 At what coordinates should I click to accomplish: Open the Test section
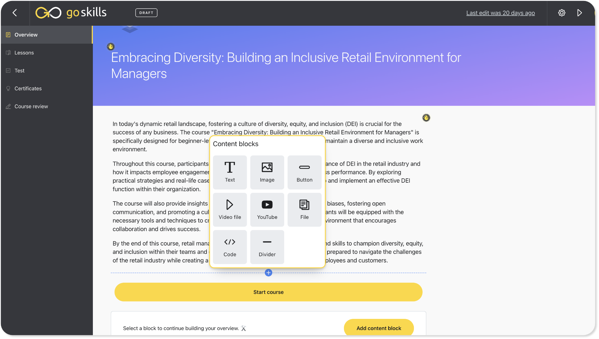point(20,71)
